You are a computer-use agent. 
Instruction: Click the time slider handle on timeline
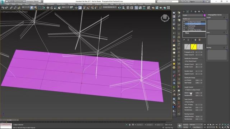9,120
